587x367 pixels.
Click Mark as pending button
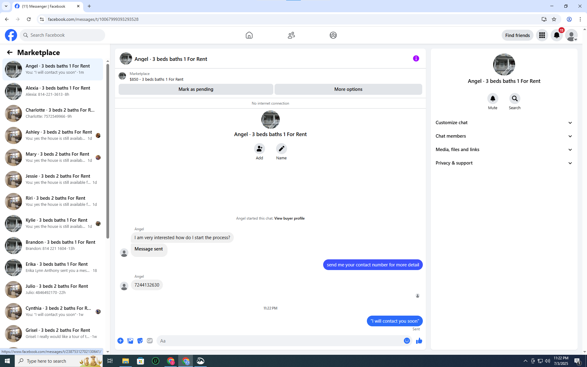pos(196,89)
